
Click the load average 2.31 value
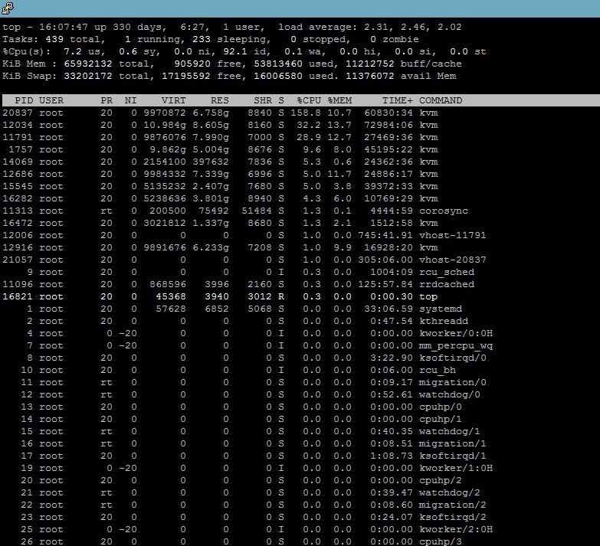coord(375,27)
